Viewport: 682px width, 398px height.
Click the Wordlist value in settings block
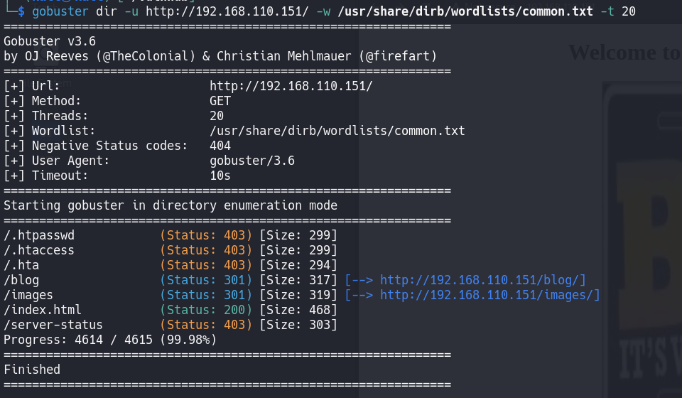[337, 131]
